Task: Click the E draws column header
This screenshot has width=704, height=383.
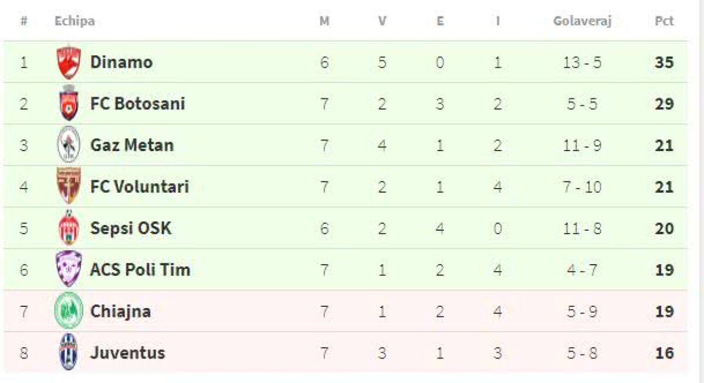Action: click(440, 21)
